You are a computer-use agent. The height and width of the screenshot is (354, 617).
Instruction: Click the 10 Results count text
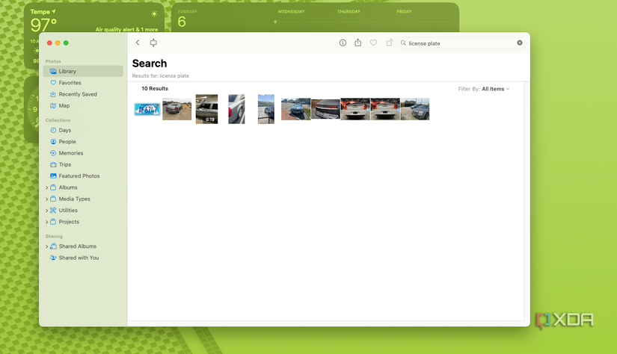(155, 88)
